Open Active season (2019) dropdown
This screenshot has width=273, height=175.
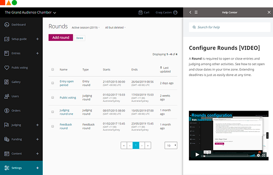[x=86, y=27]
